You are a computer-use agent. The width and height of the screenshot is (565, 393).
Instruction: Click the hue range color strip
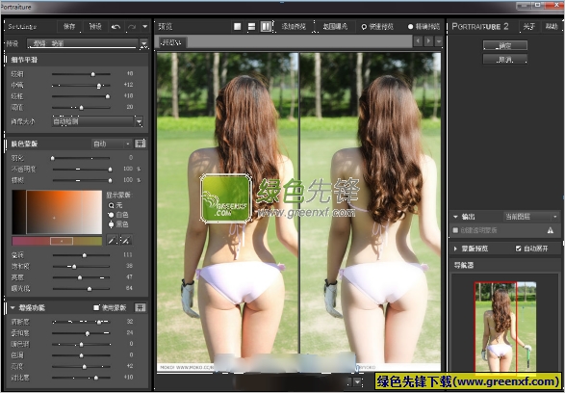point(57,241)
